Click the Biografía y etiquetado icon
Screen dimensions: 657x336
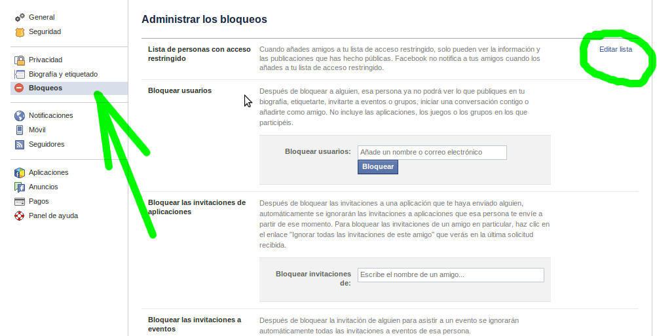(20, 75)
